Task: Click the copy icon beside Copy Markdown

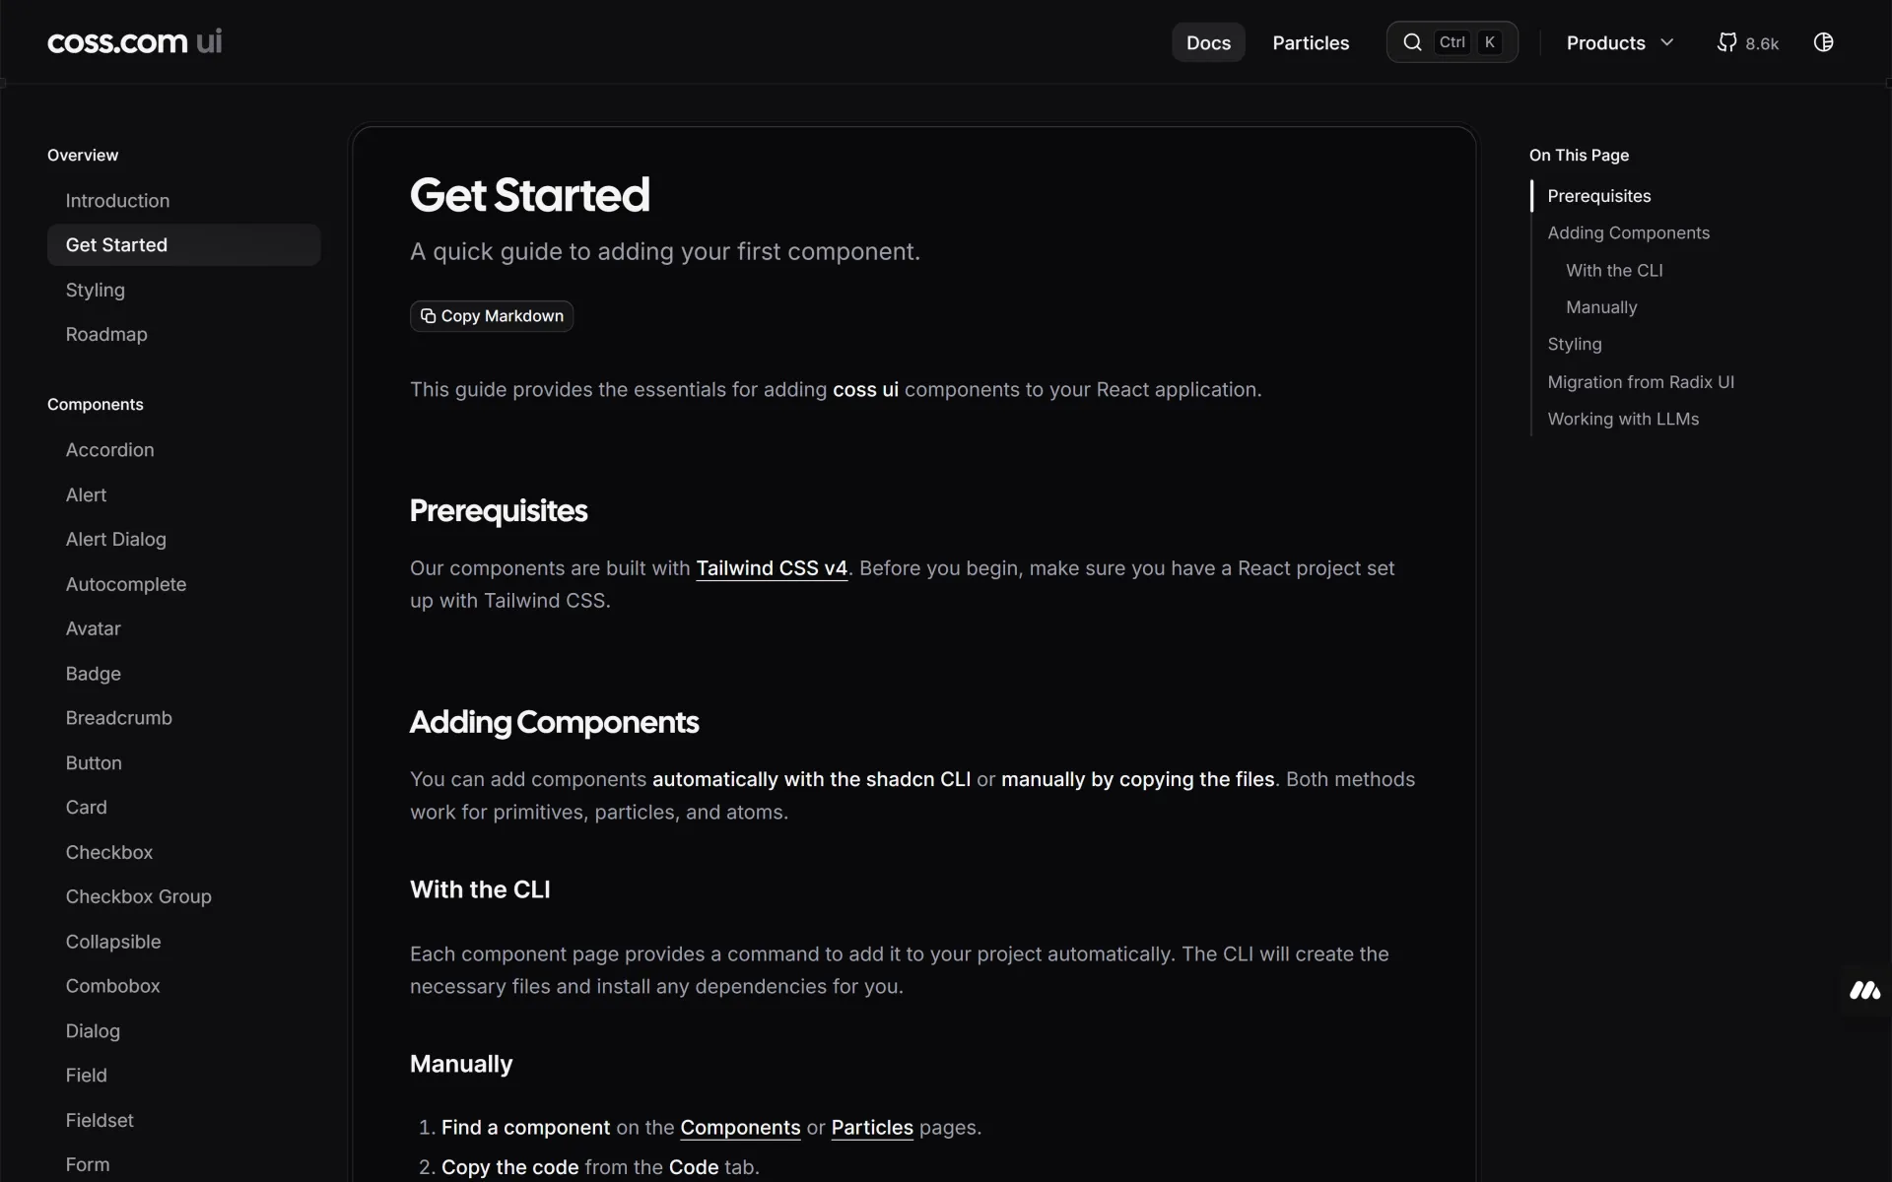Action: pos(428,316)
